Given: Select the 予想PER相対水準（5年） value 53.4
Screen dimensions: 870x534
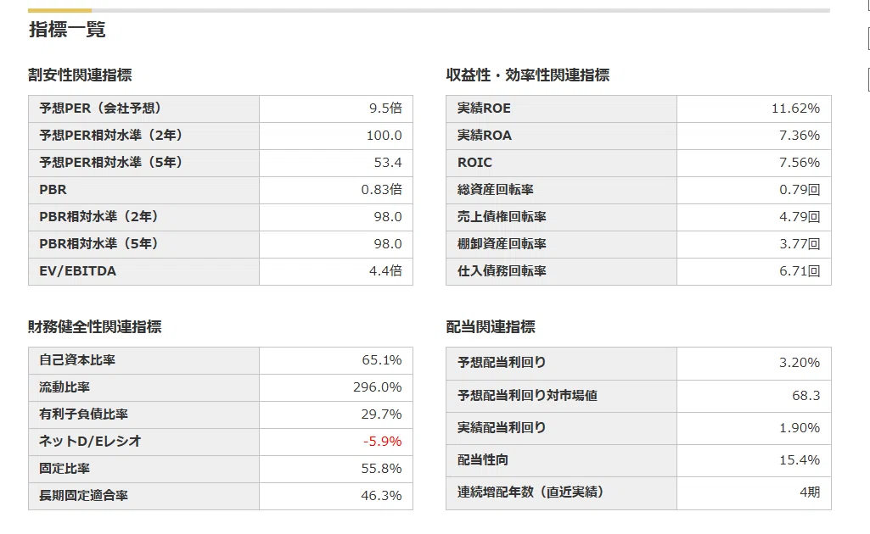Looking at the screenshot, I should click(388, 162).
